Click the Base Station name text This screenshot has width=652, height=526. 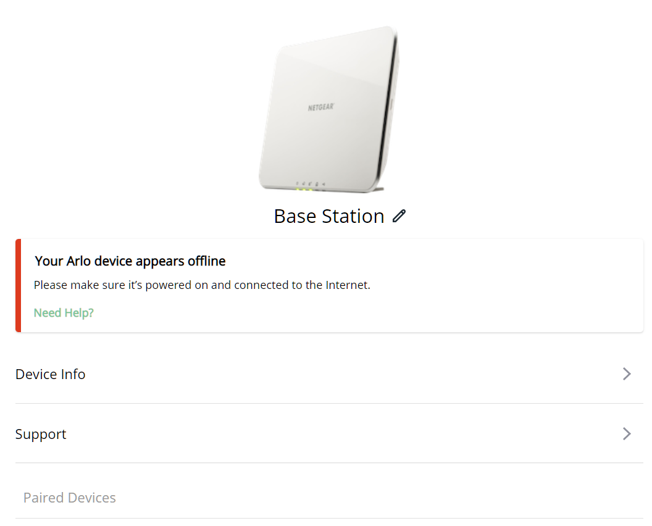tap(329, 216)
